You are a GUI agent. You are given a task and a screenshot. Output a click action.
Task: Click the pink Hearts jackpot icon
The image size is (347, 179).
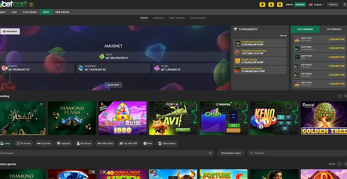click(4, 68)
